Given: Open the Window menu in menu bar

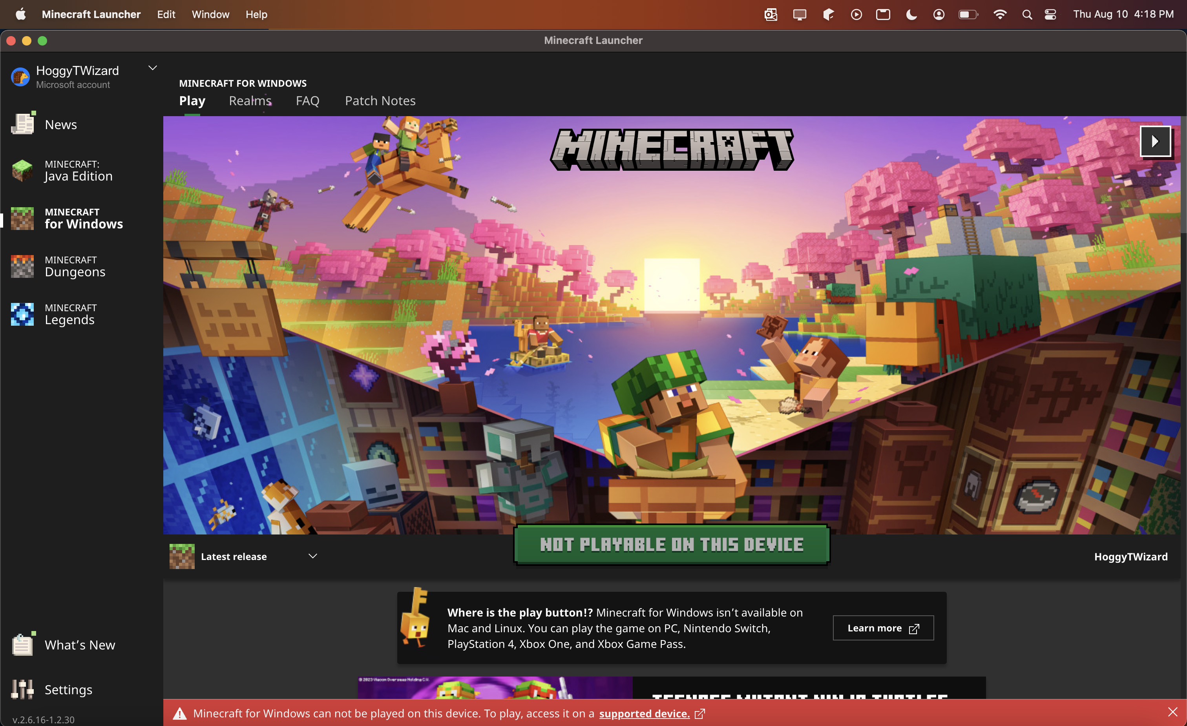Looking at the screenshot, I should (210, 15).
